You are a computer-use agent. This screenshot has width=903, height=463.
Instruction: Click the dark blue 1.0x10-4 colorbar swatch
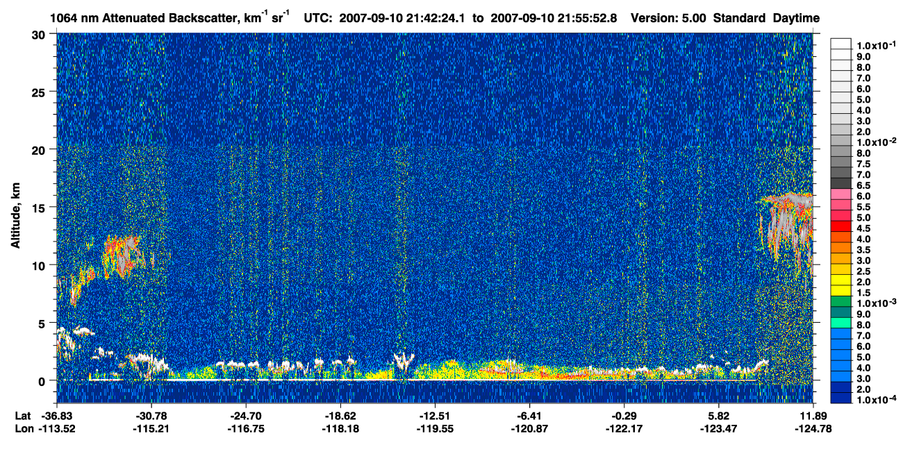pyautogui.click(x=841, y=398)
